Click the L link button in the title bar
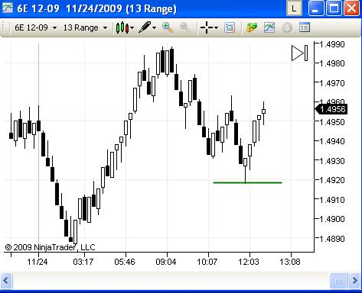 294,8
